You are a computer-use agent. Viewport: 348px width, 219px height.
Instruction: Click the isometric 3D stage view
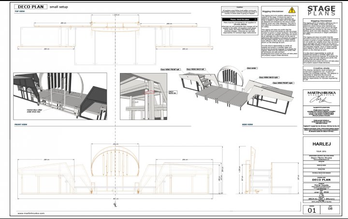click(236, 90)
